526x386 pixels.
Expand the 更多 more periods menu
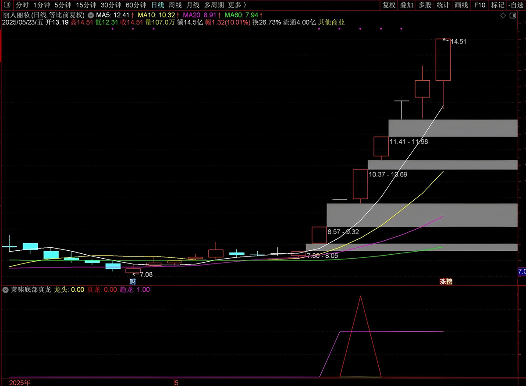[x=237, y=5]
